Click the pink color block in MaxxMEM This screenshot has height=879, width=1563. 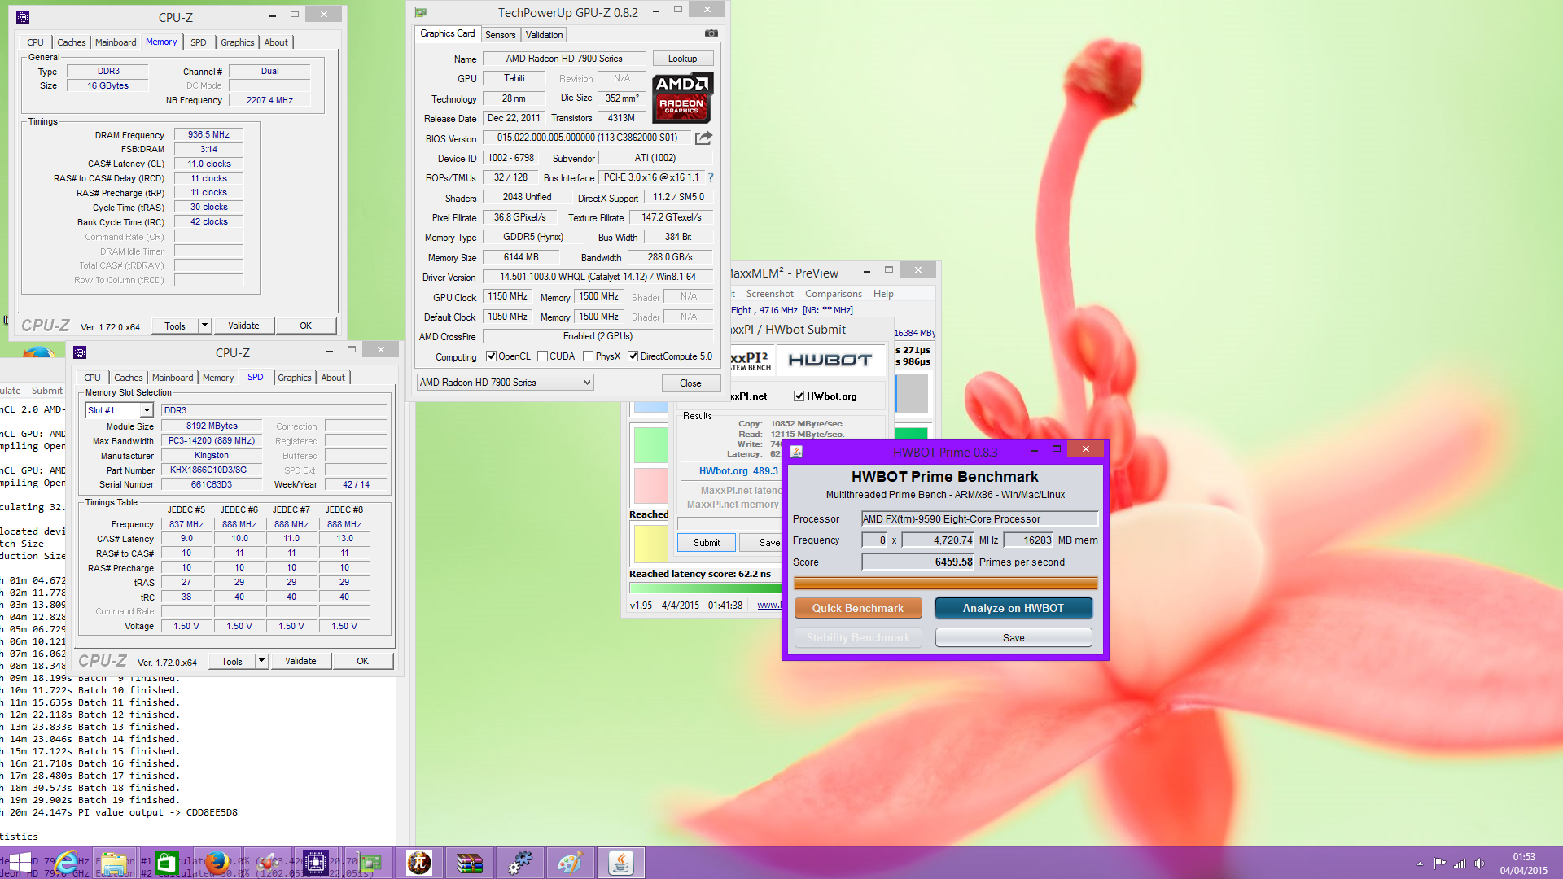click(x=650, y=486)
